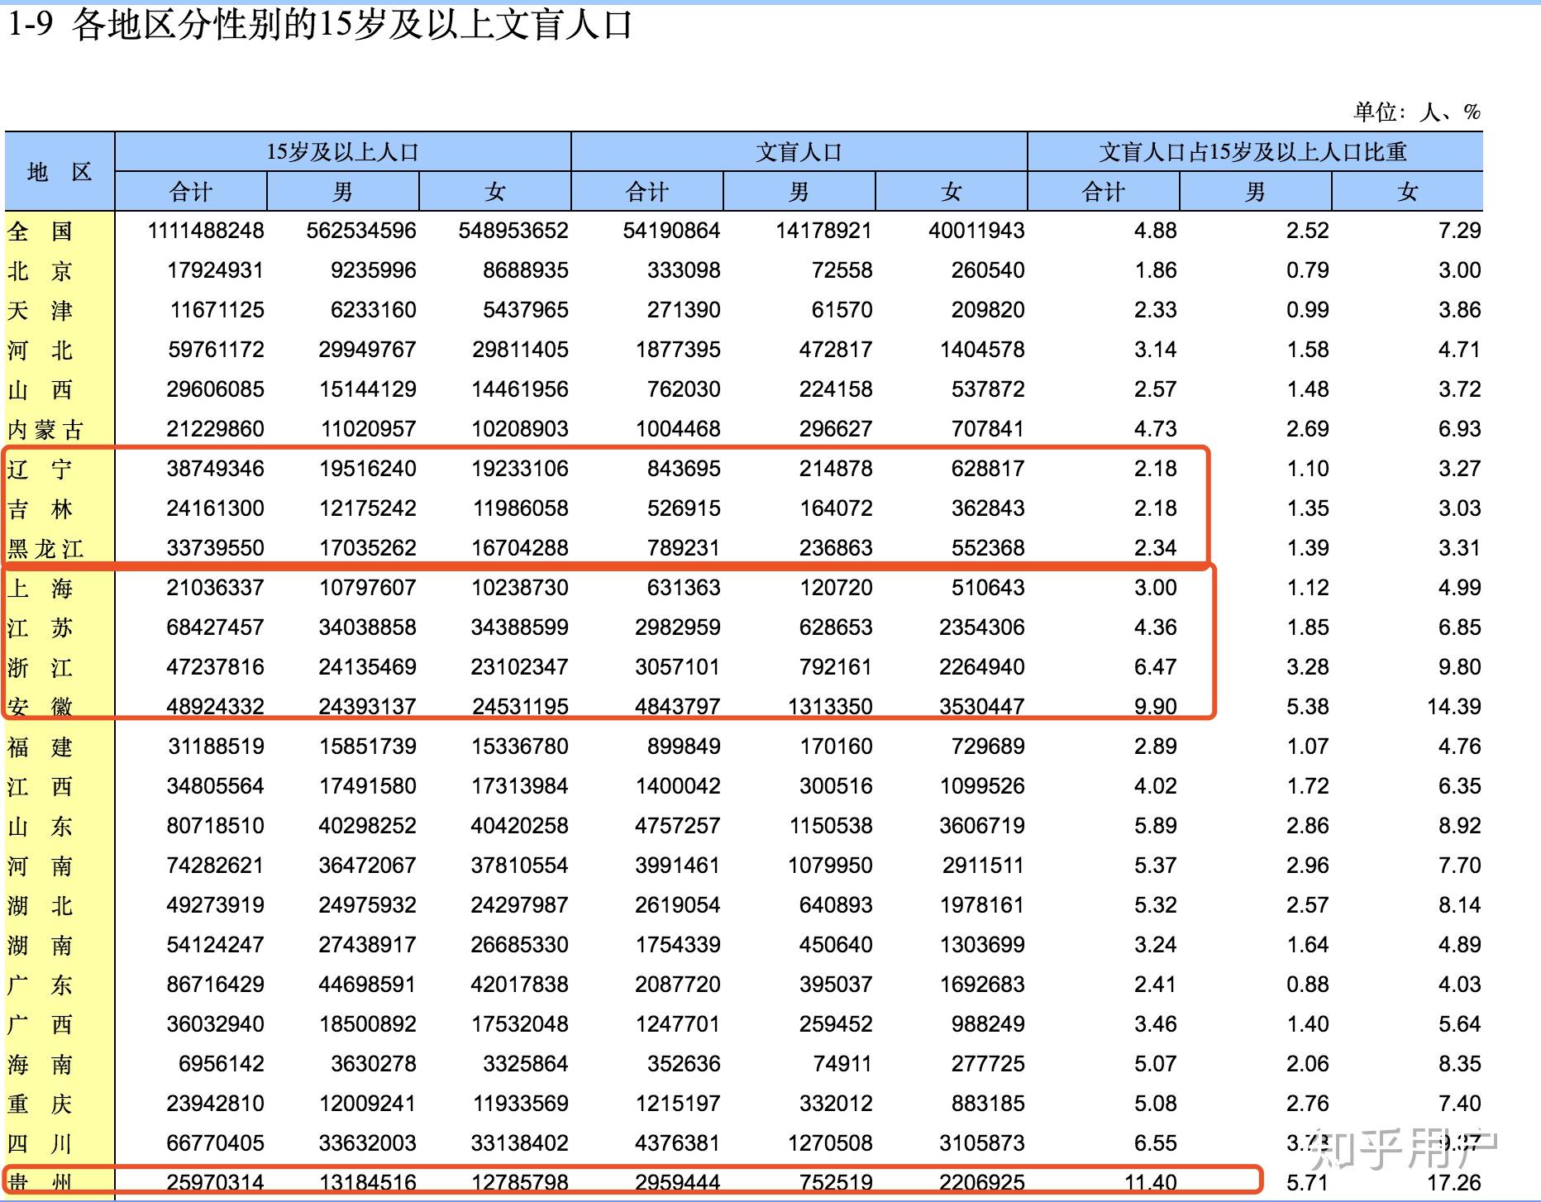
Task: Select the '浙 江' row label
Action: click(x=41, y=668)
